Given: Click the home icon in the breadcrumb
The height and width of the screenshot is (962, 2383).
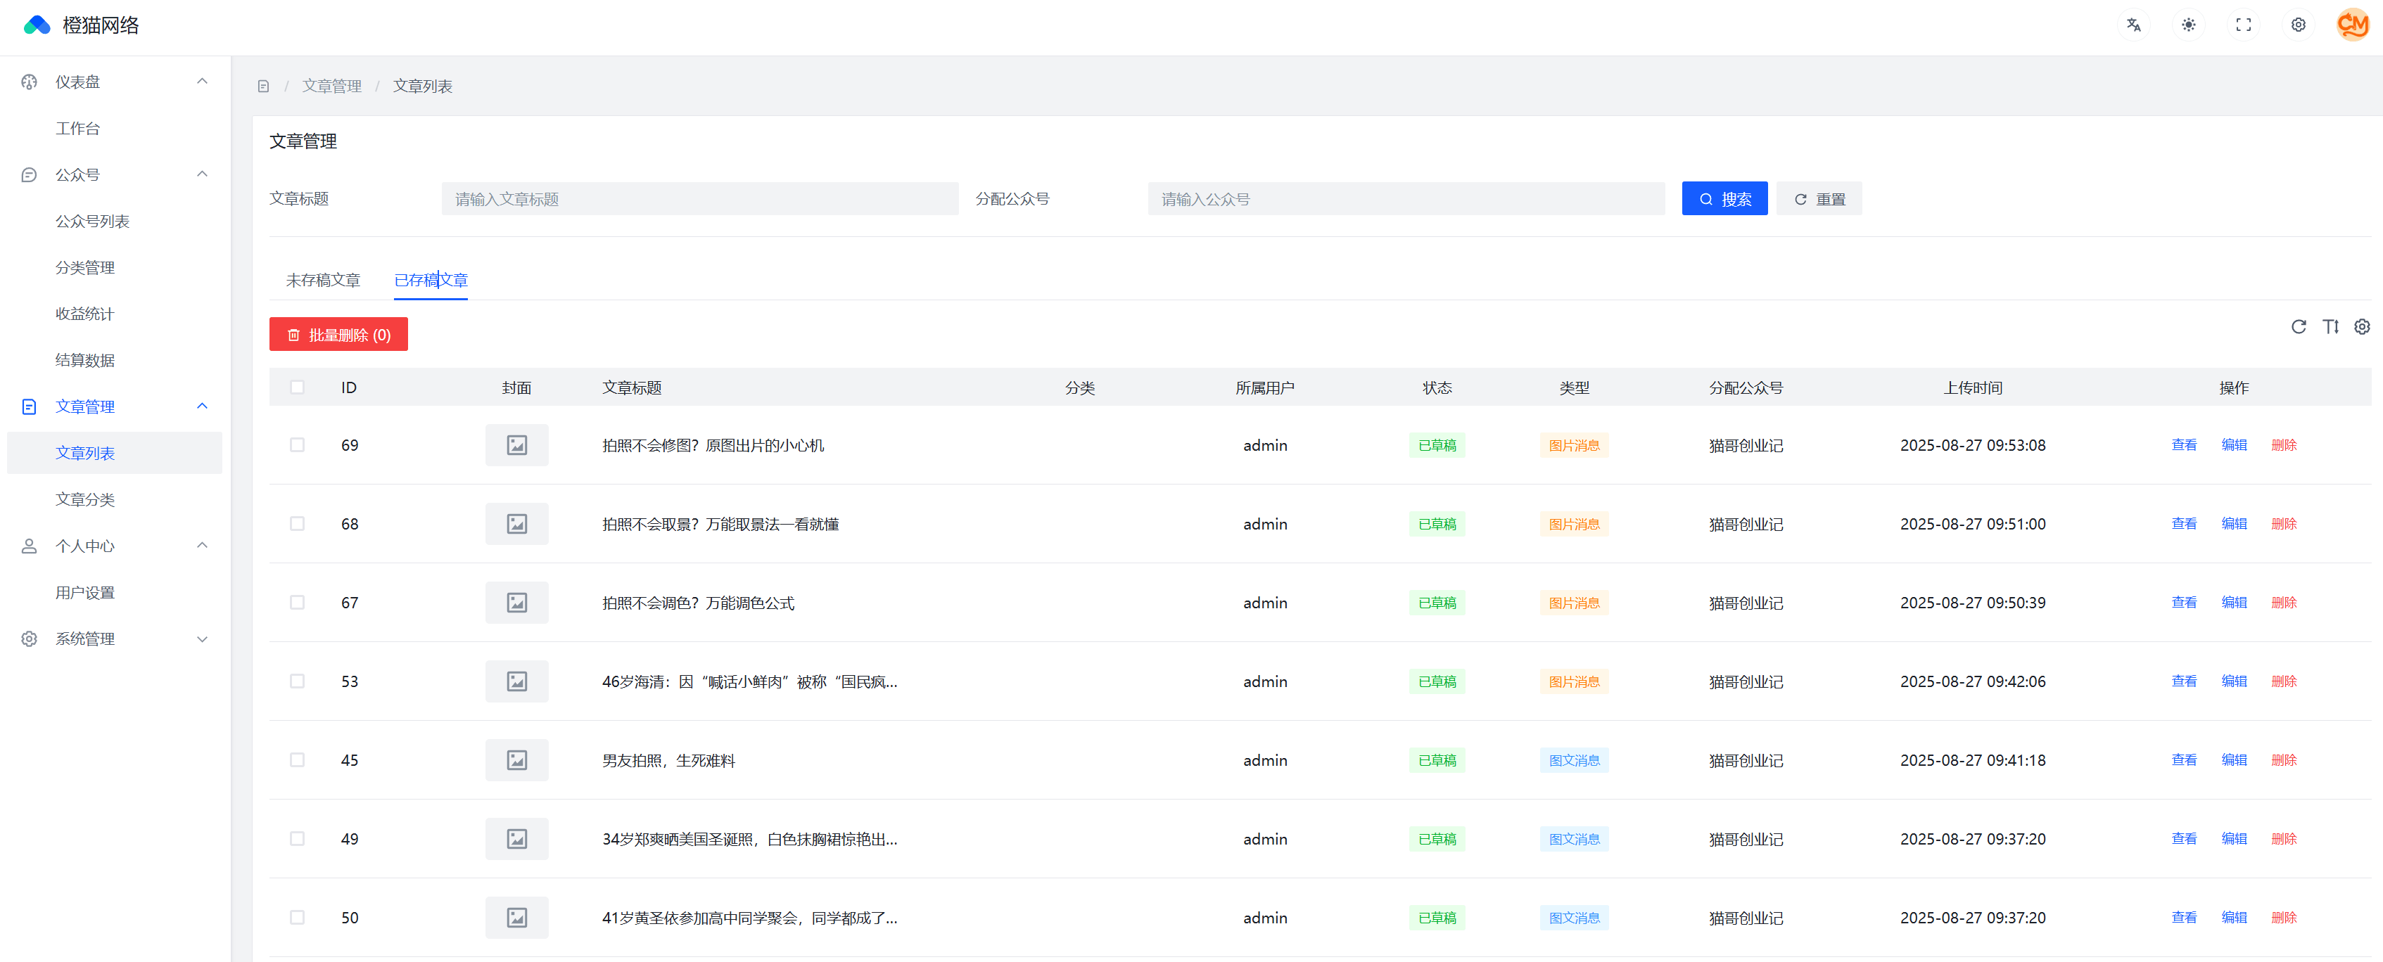Looking at the screenshot, I should coord(264,85).
